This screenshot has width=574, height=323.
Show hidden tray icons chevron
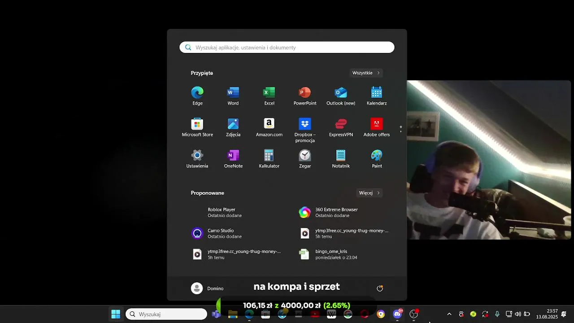click(x=449, y=314)
